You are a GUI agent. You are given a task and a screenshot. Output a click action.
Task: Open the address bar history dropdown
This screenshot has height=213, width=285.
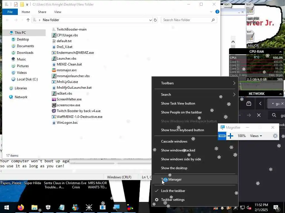click(151, 20)
